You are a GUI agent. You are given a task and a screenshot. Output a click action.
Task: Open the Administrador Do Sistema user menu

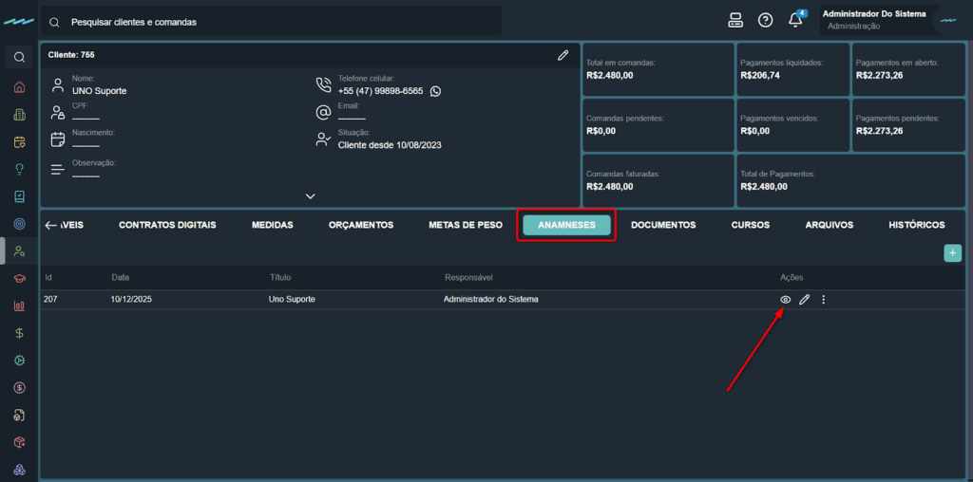point(874,20)
